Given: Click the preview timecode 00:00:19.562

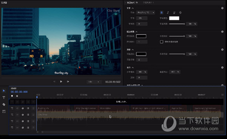Looking at the screenshot, I should coord(113,82).
